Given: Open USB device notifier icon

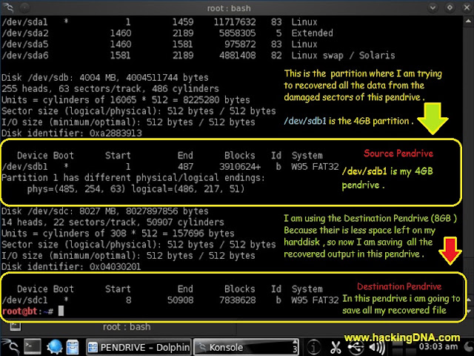Looking at the screenshot, I should [x=355, y=347].
